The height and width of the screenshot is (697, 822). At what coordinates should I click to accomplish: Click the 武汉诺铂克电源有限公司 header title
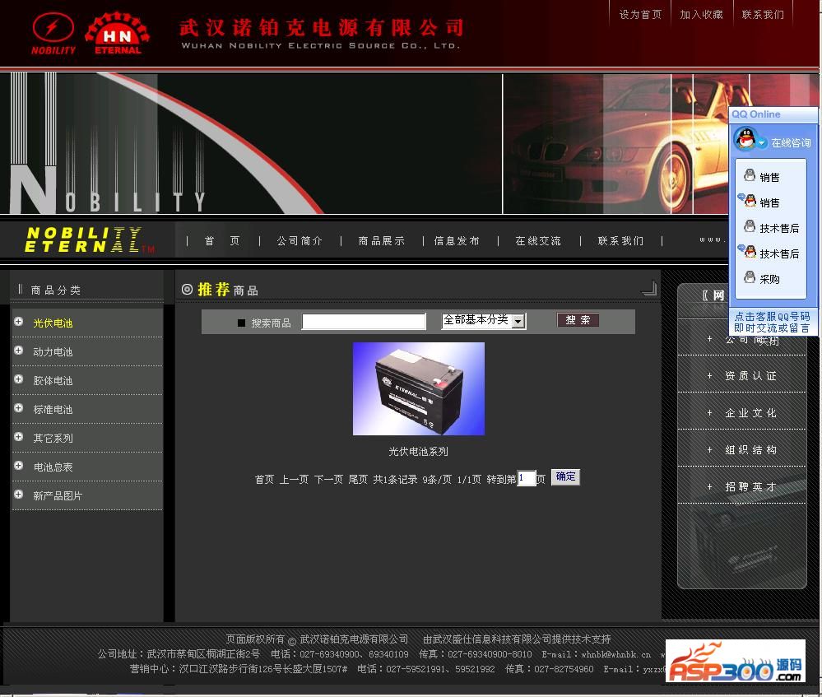pyautogui.click(x=322, y=27)
